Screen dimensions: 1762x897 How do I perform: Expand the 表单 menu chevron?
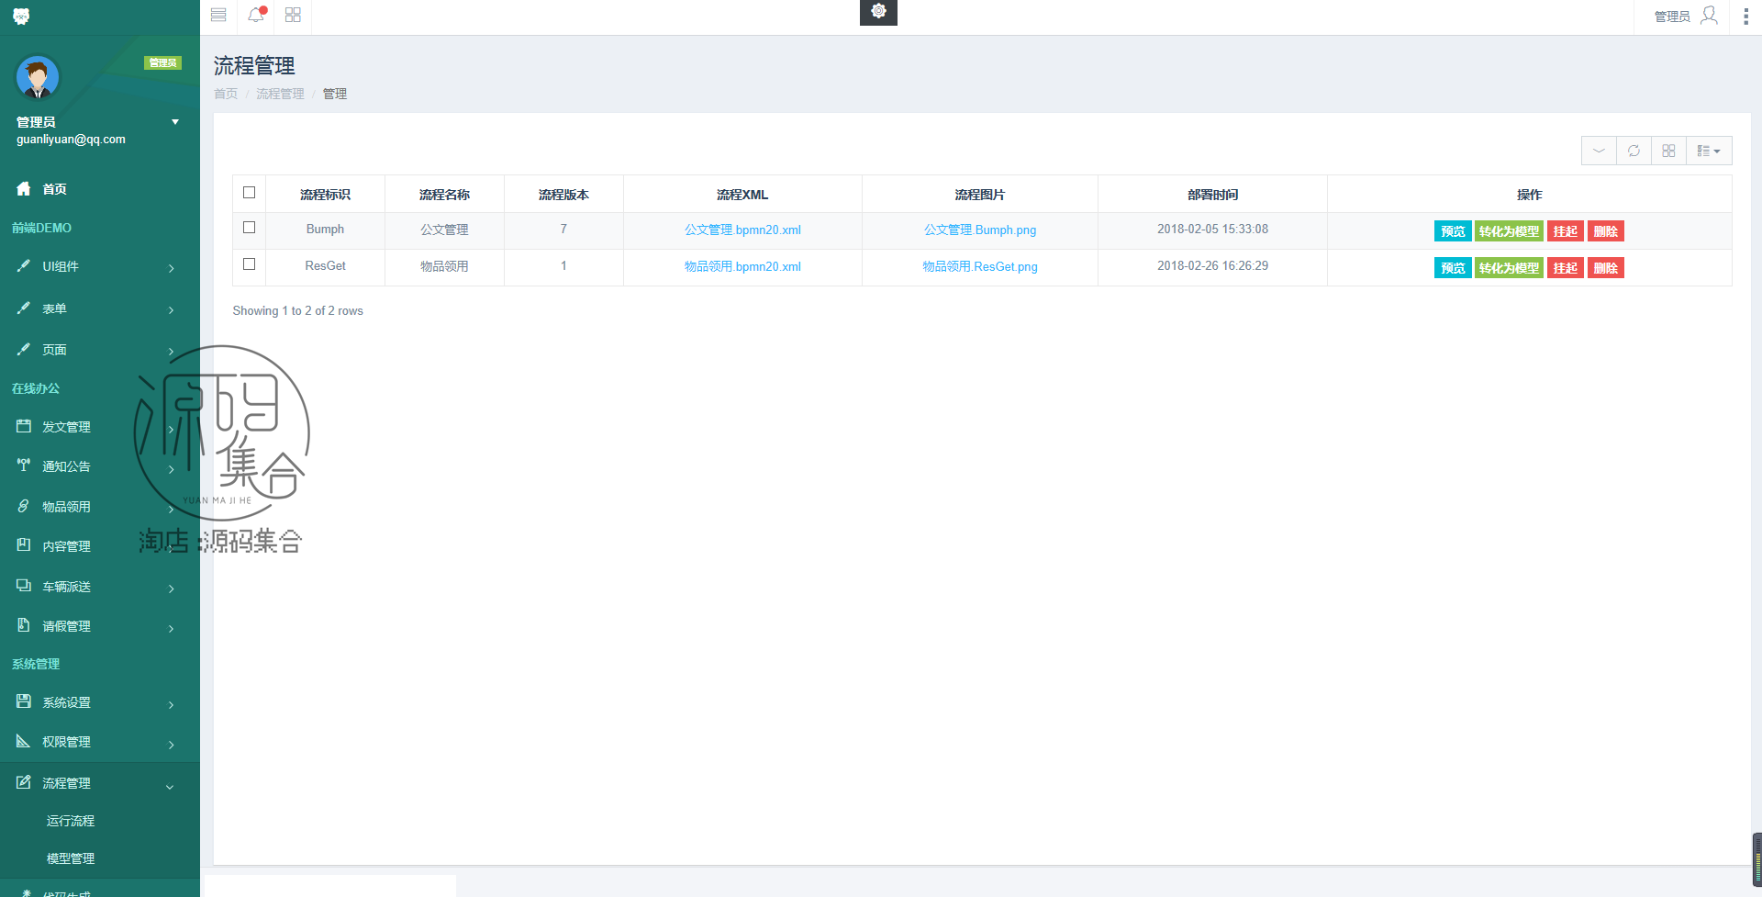[x=172, y=310]
